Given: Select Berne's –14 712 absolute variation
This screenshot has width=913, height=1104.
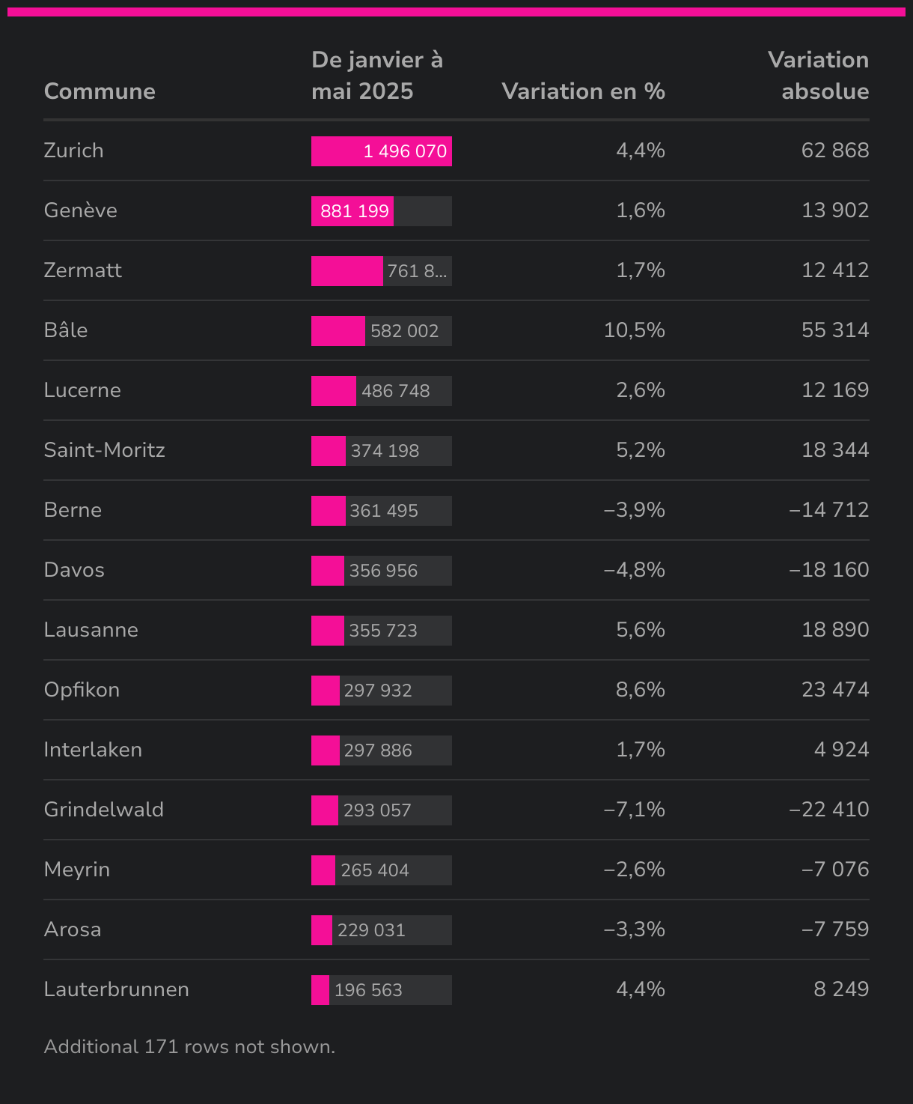Looking at the screenshot, I should (x=829, y=510).
